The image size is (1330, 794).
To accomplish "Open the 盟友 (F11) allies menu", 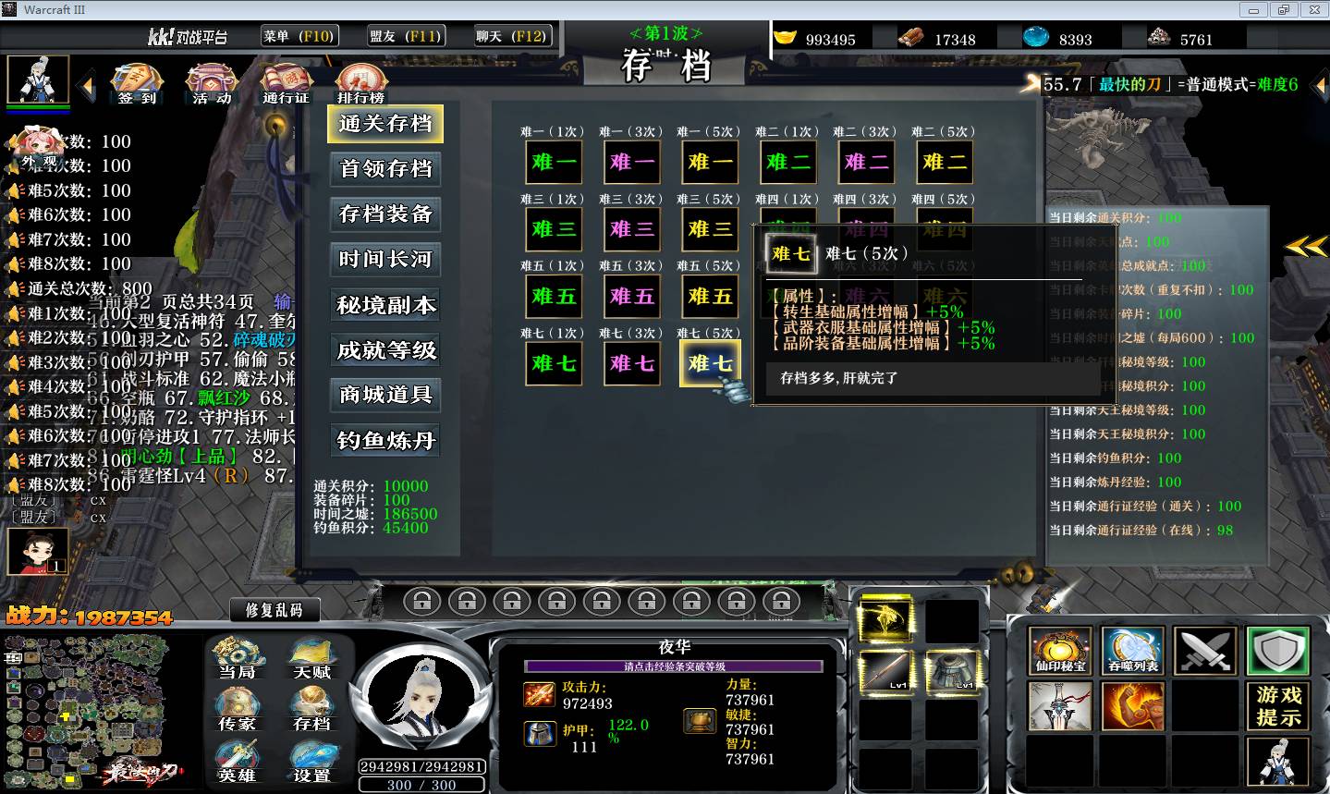I will [x=406, y=36].
